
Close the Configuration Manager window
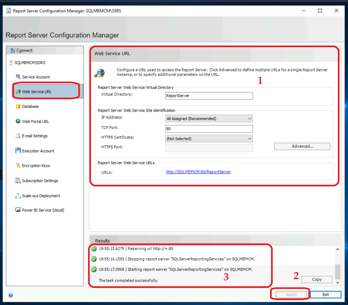(x=336, y=11)
